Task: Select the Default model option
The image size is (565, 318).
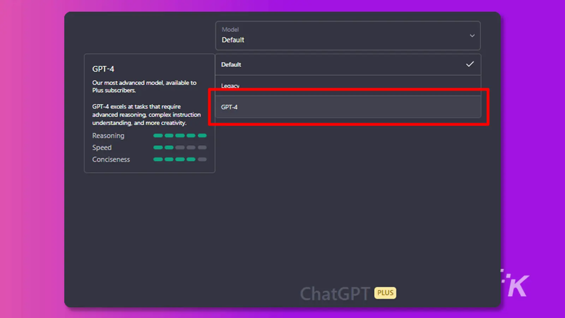Action: 348,65
